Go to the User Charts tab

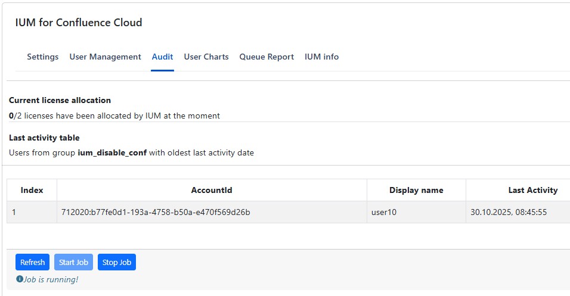(206, 57)
